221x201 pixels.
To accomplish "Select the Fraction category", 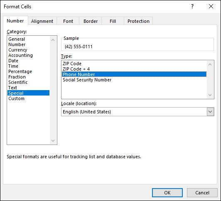I will pyautogui.click(x=28, y=77).
